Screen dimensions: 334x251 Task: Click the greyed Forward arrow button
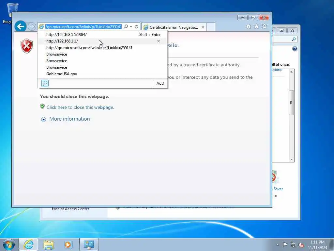click(x=32, y=27)
